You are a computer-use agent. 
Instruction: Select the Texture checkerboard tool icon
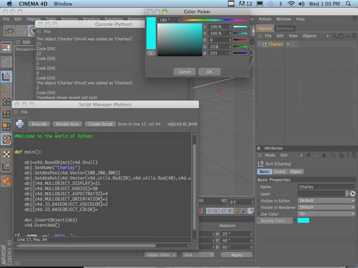tap(6, 154)
